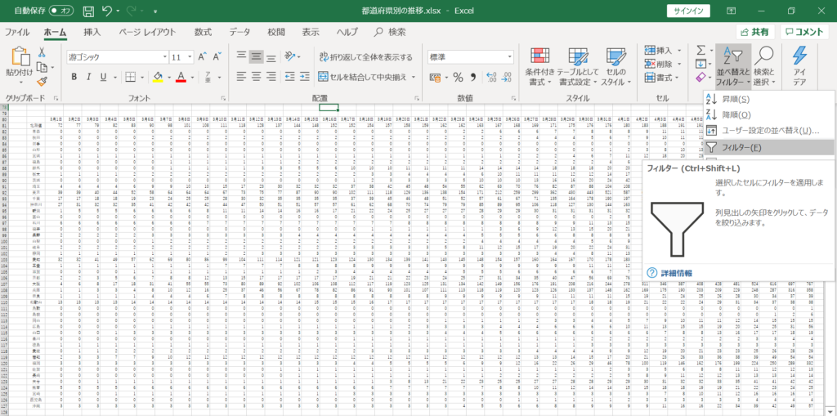Viewport: 837px width, 416px height.
Task: Cut selection with scissors icon
Action: pos(43,52)
